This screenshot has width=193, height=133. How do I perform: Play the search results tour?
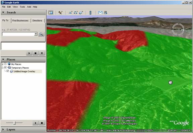click(x=29, y=53)
